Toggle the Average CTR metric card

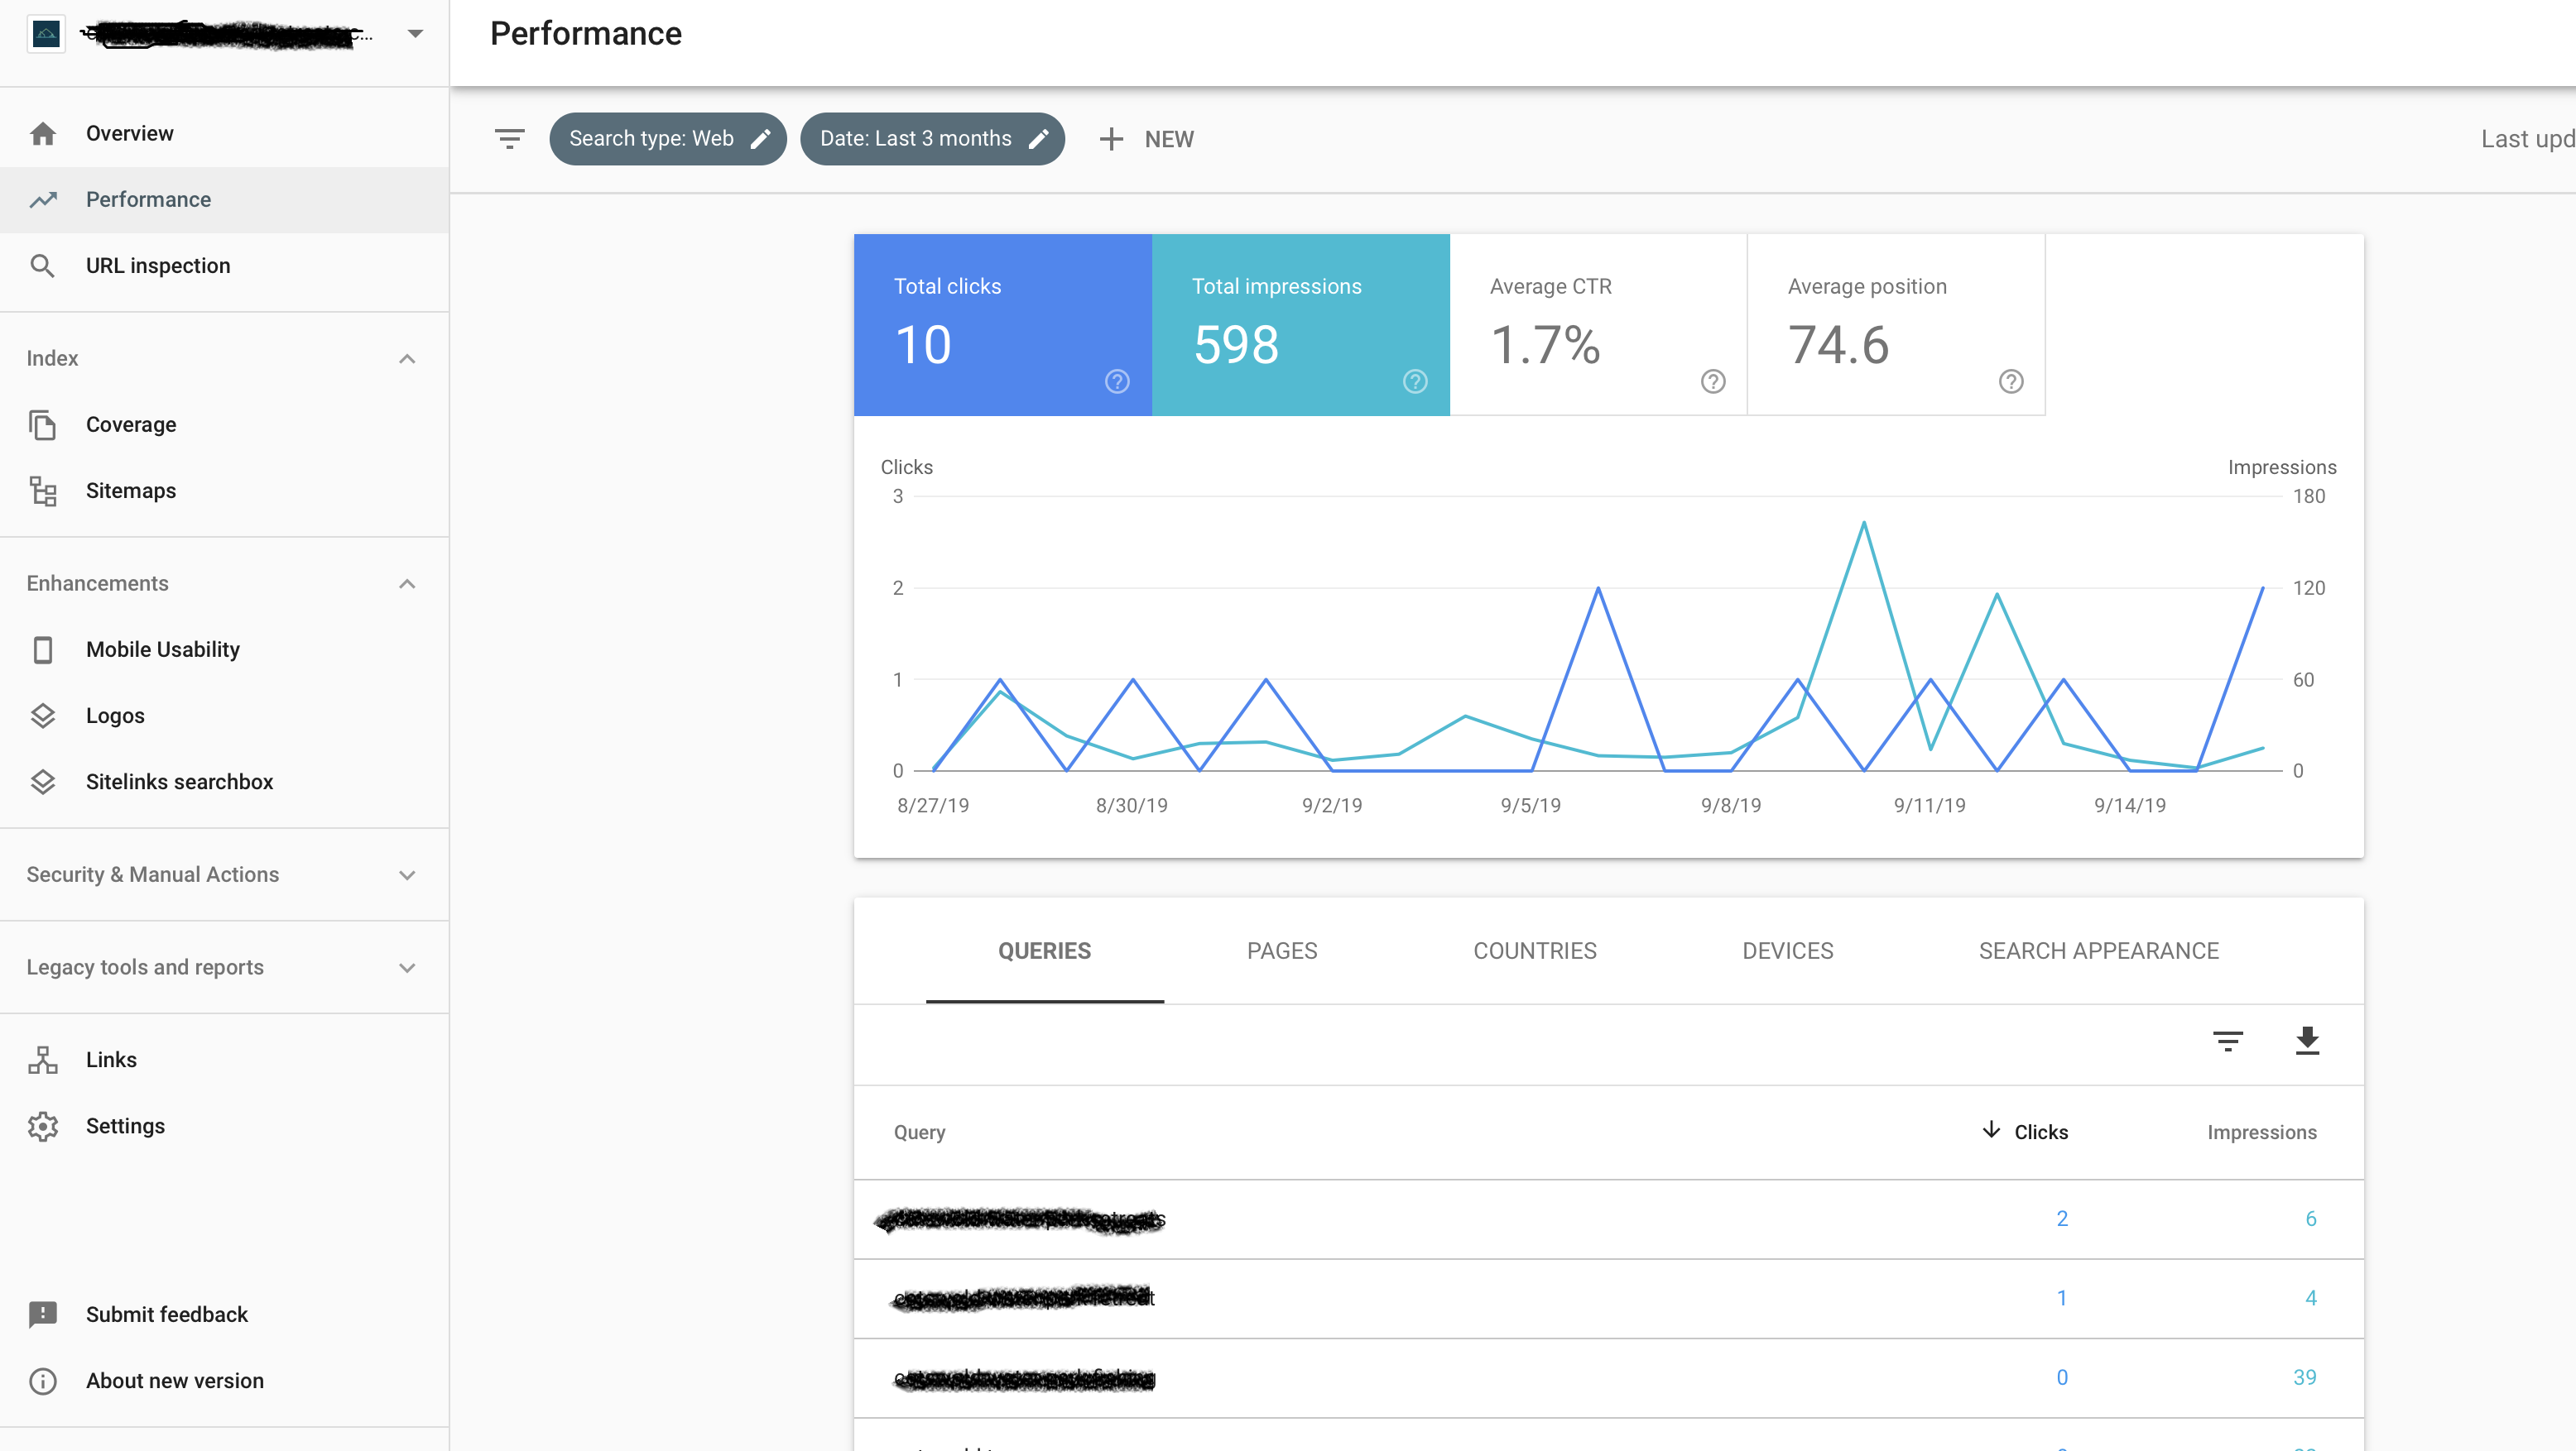tap(1595, 325)
